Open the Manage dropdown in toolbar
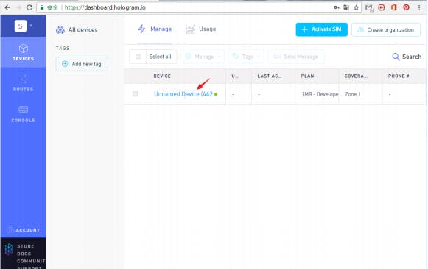This screenshot has width=428, height=269. coord(203,57)
